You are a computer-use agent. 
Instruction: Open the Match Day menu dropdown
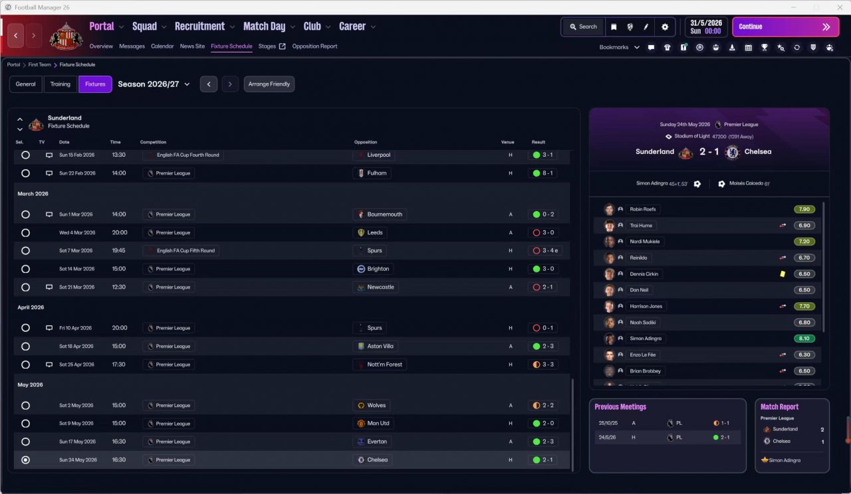[293, 27]
